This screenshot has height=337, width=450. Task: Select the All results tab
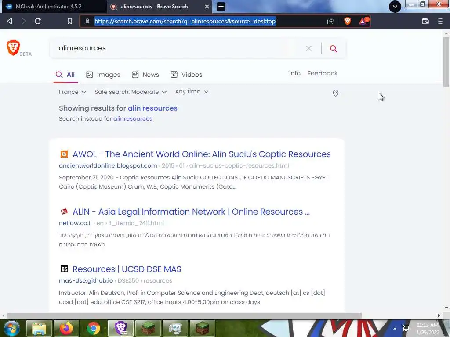pyautogui.click(x=65, y=75)
